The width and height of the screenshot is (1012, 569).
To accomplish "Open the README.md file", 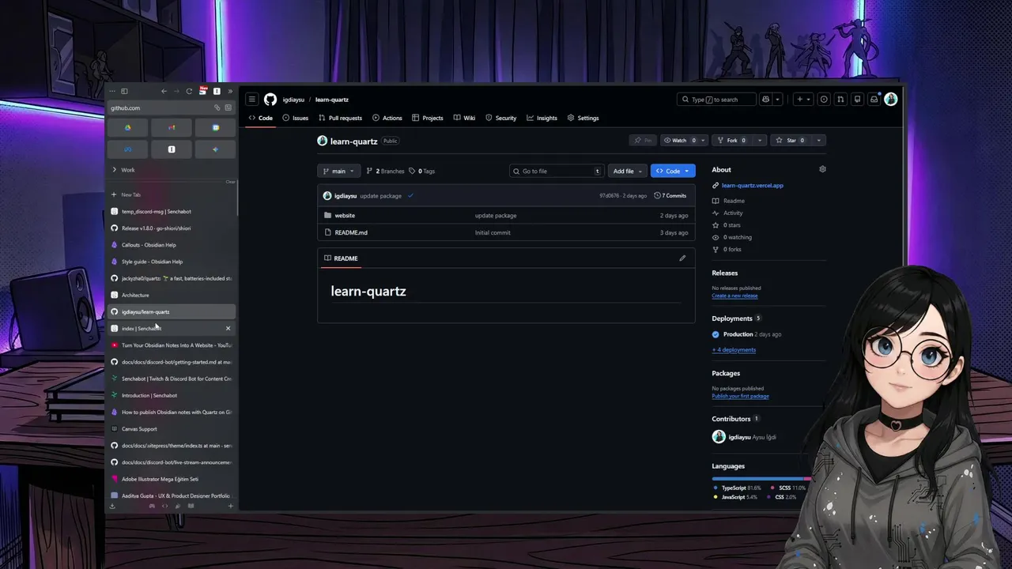I will [351, 232].
